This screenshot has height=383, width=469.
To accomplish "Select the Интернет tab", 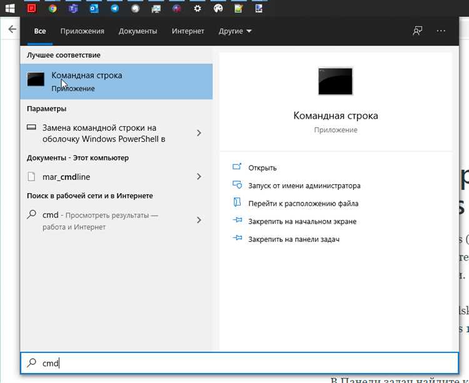I will coord(188,31).
